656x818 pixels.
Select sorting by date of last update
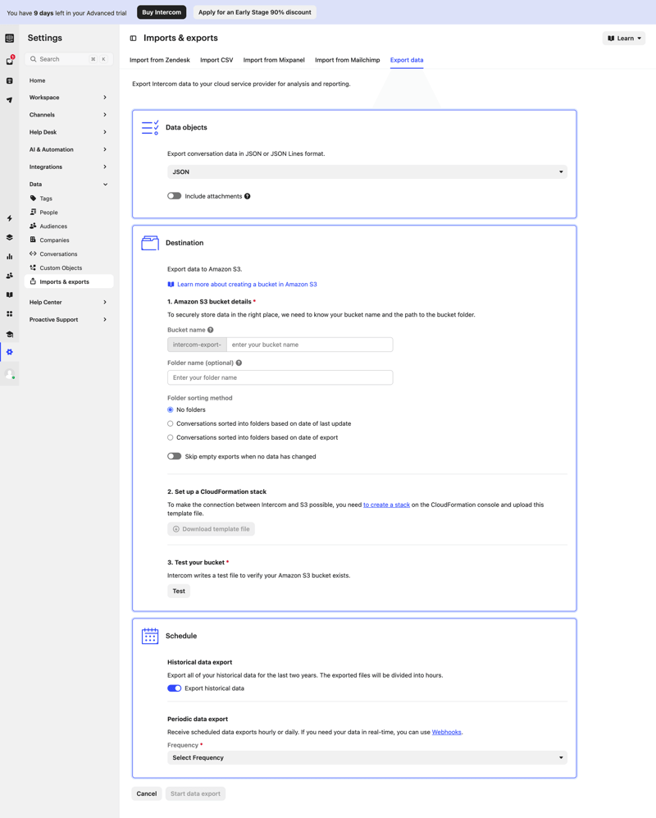click(x=170, y=423)
